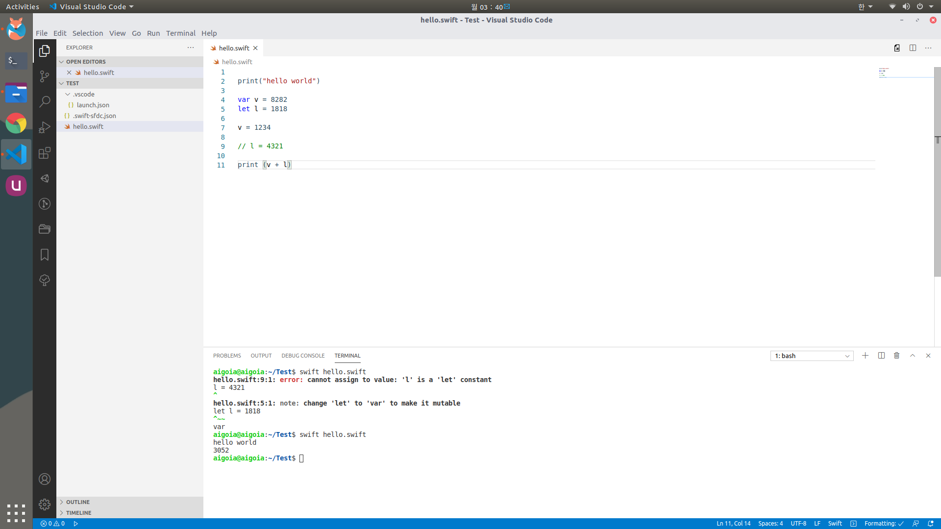Click the Bookmarks activity bar icon
This screenshot has height=529, width=941.
click(x=45, y=255)
